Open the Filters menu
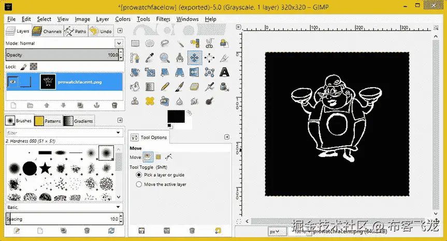The image size is (447, 241). 163,19
